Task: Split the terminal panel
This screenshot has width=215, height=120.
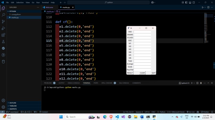Action: coord(197,83)
